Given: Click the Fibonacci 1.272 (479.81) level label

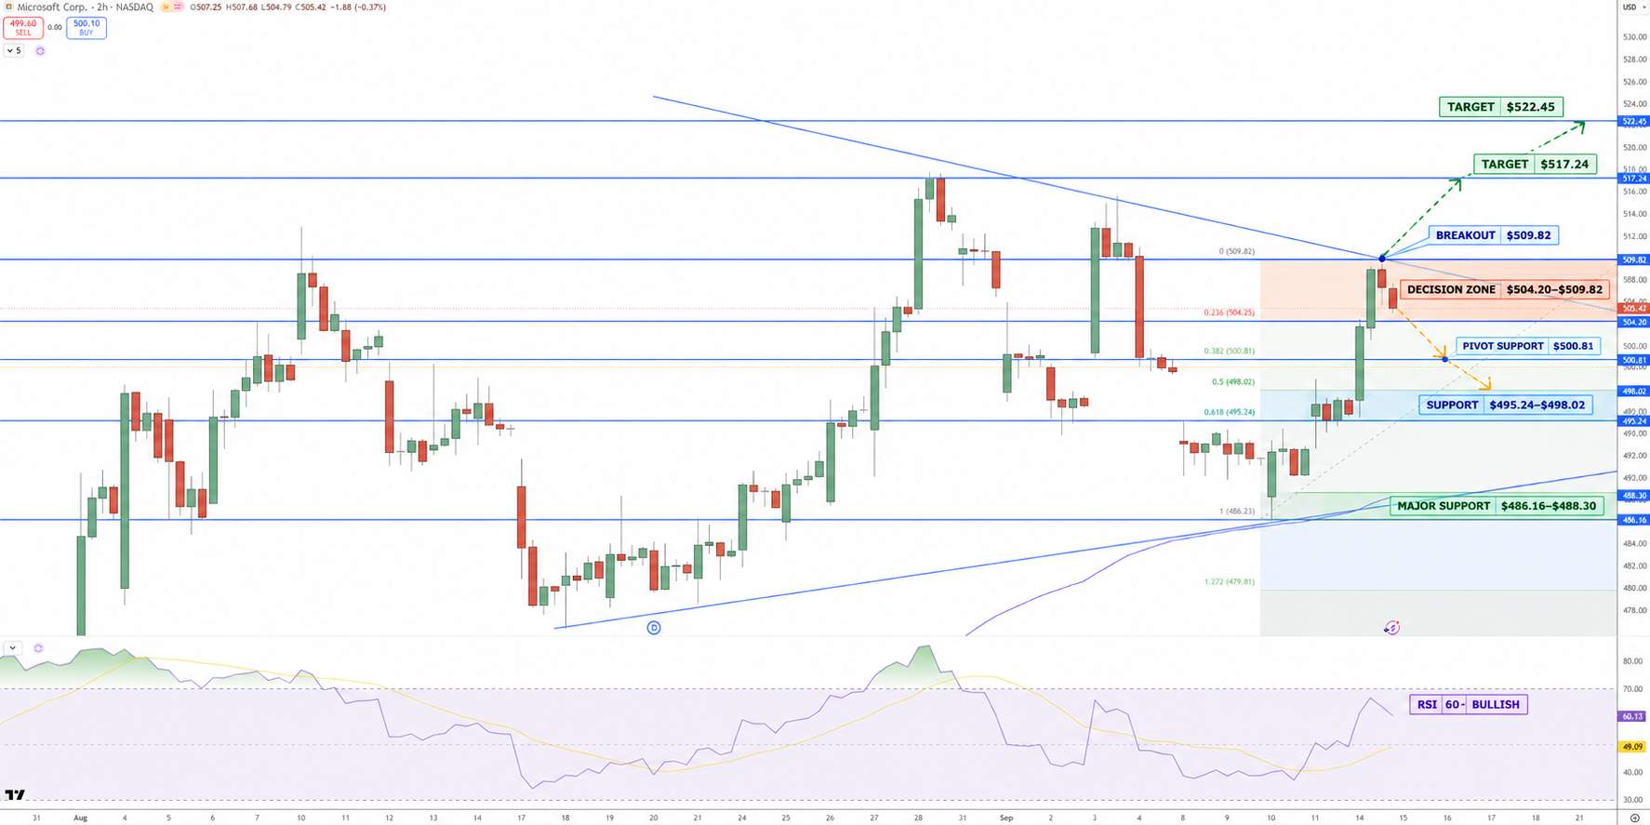Looking at the screenshot, I should coord(1229,581).
